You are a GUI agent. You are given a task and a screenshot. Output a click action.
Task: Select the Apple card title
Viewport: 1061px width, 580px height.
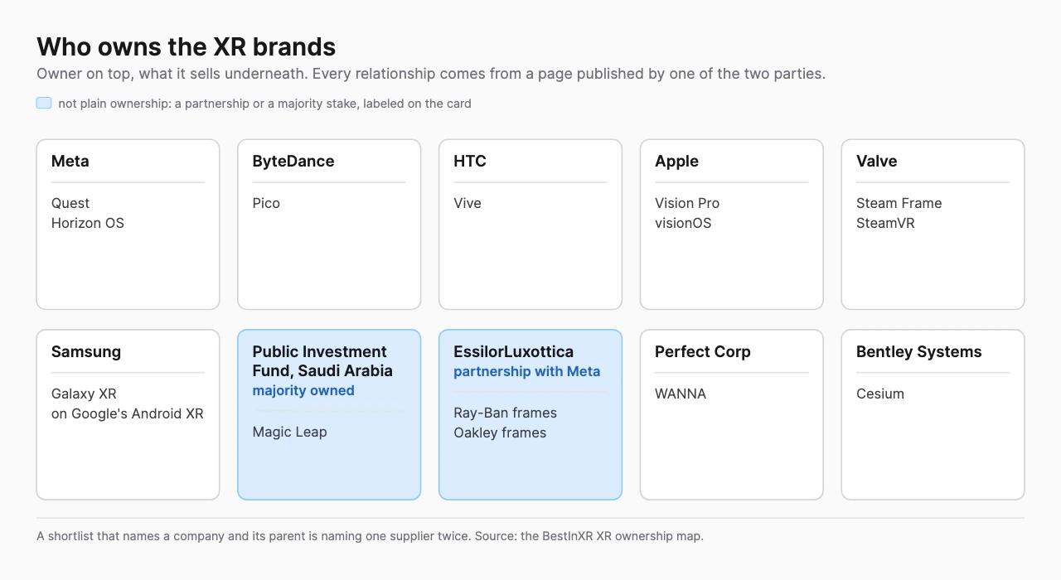[x=676, y=162]
